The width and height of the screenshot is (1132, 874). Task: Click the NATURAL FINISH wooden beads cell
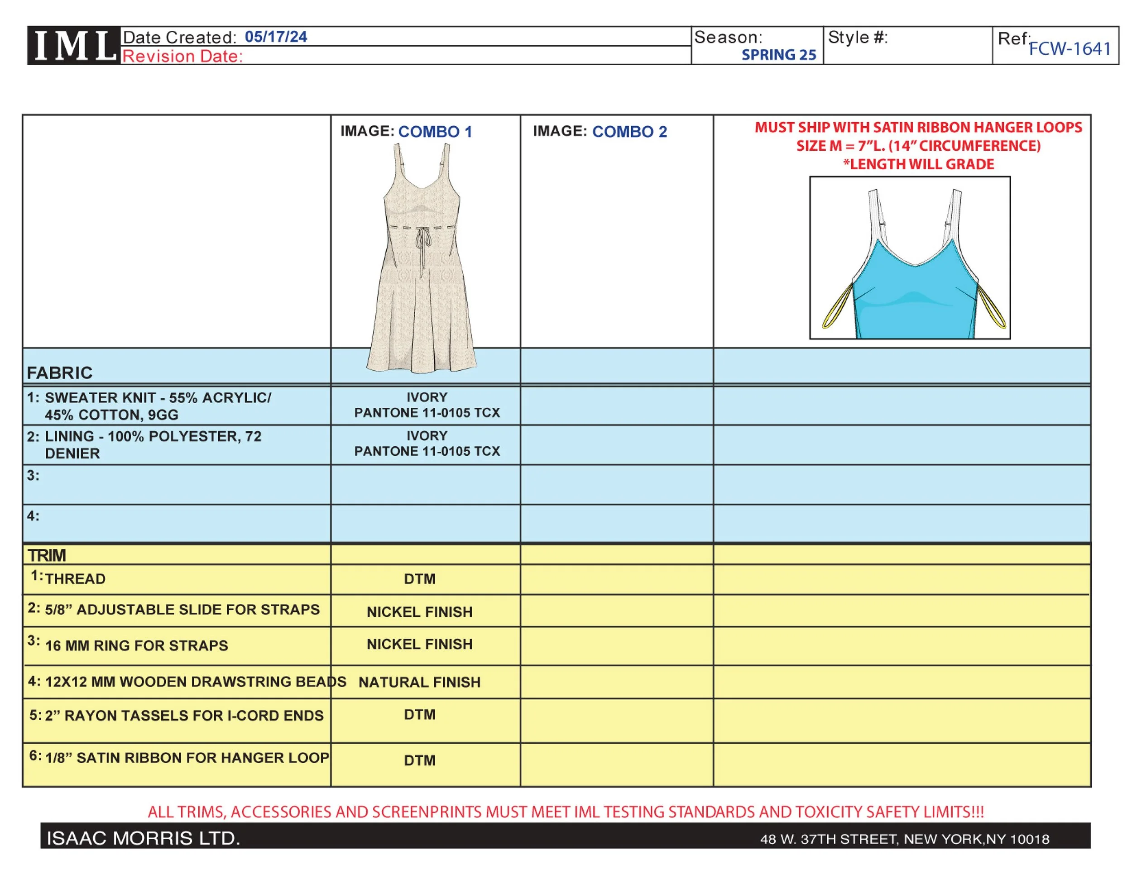click(419, 682)
